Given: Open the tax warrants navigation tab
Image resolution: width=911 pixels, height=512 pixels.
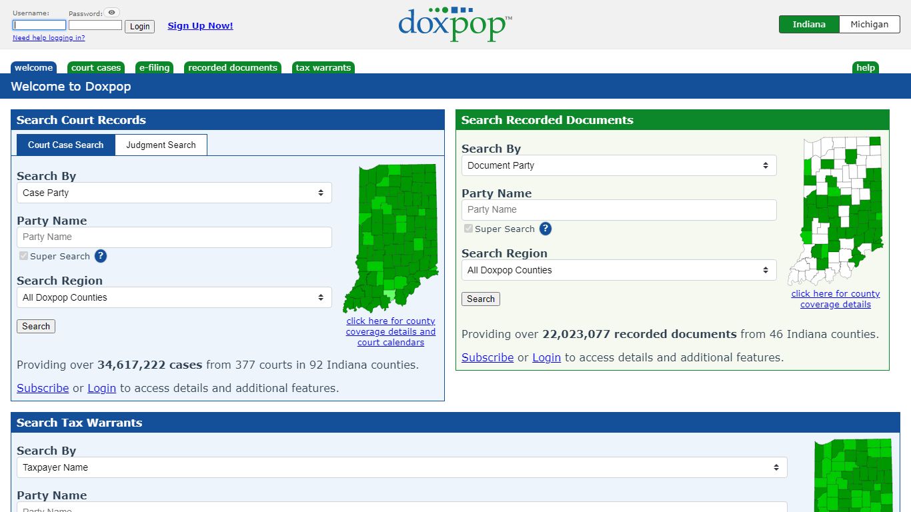Looking at the screenshot, I should click(x=323, y=67).
